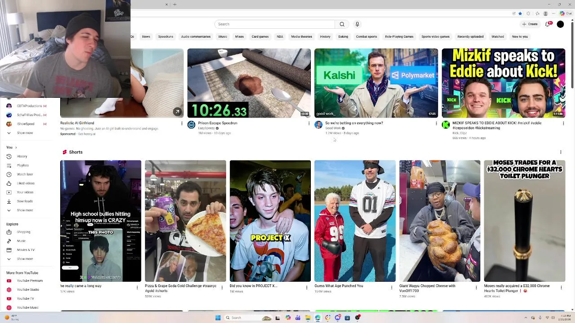Click the search magnifier button
The height and width of the screenshot is (323, 575).
pos(342,24)
